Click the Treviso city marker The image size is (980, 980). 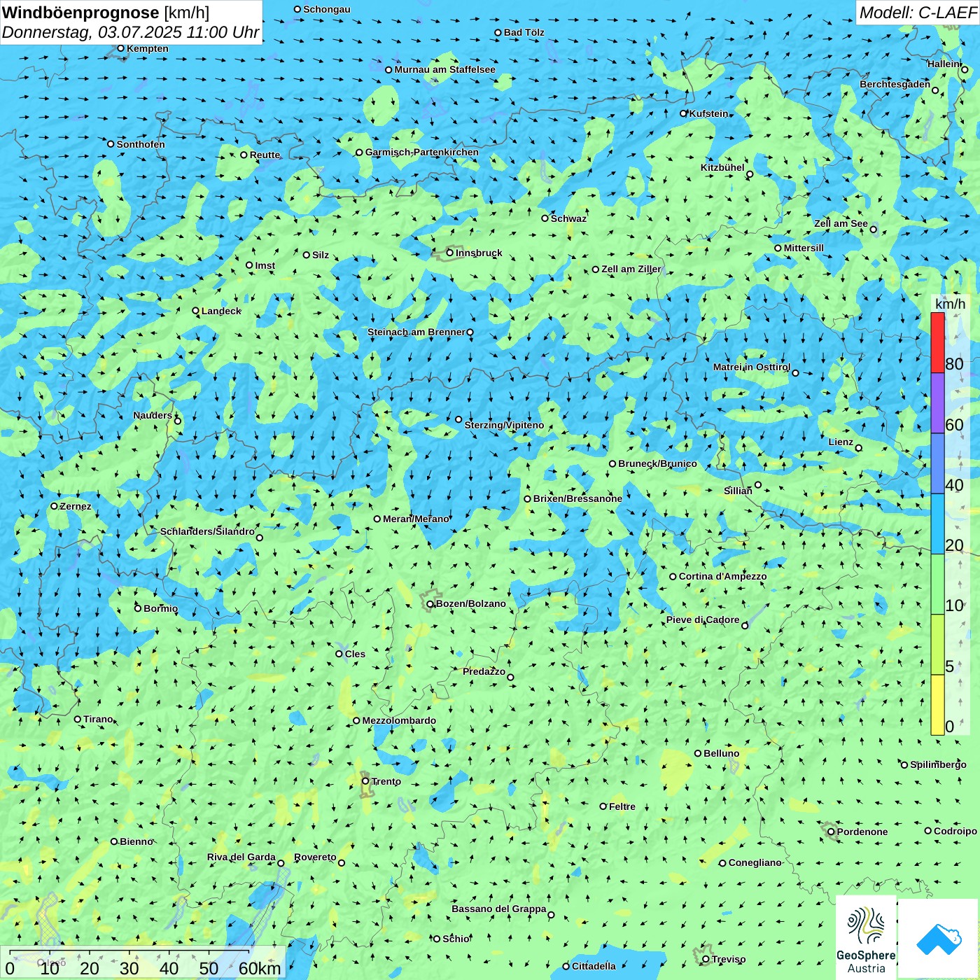tap(706, 959)
